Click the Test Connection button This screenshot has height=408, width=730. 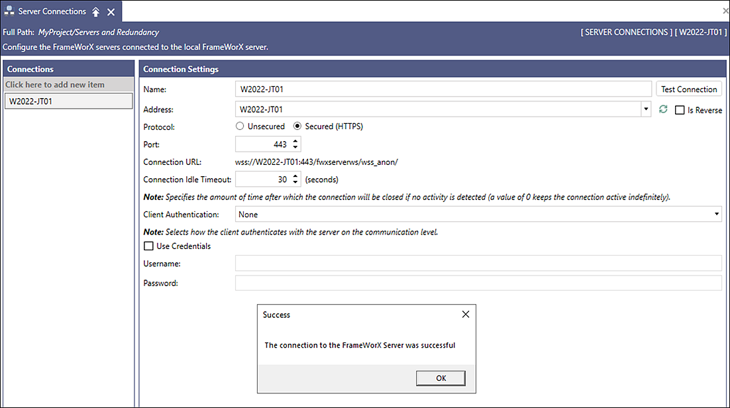pyautogui.click(x=689, y=89)
